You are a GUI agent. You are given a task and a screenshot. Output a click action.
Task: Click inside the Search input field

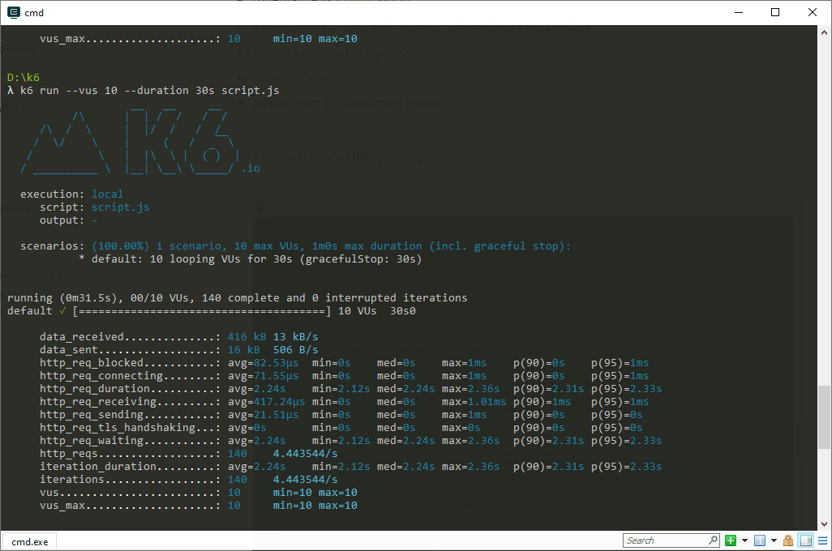coord(665,540)
